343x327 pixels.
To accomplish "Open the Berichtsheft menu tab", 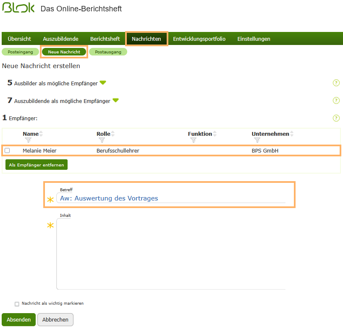I will click(105, 39).
